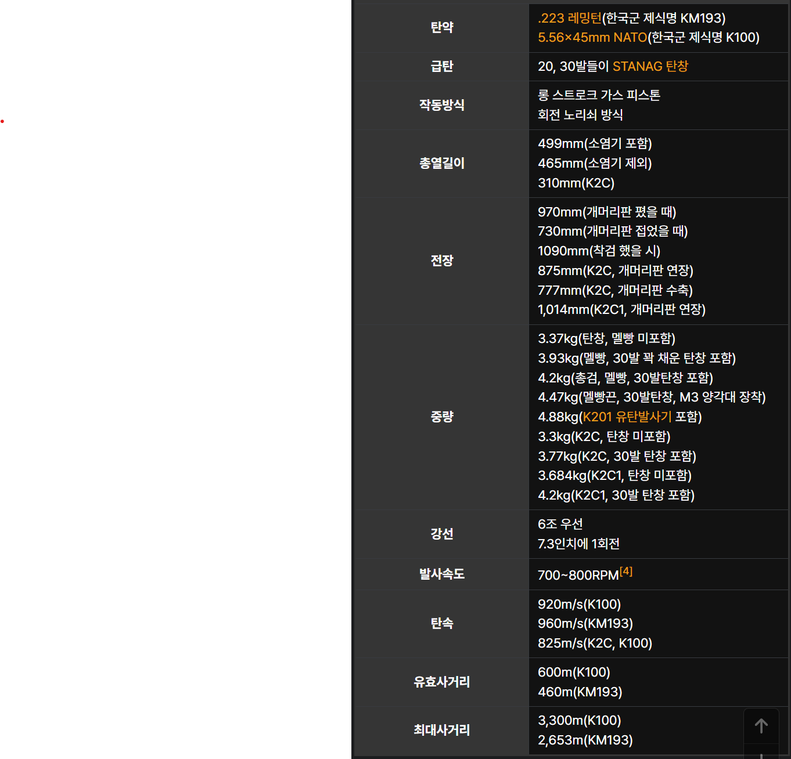Open the .223 레밍턴 link
The width and height of the screenshot is (791, 759).
point(570,18)
